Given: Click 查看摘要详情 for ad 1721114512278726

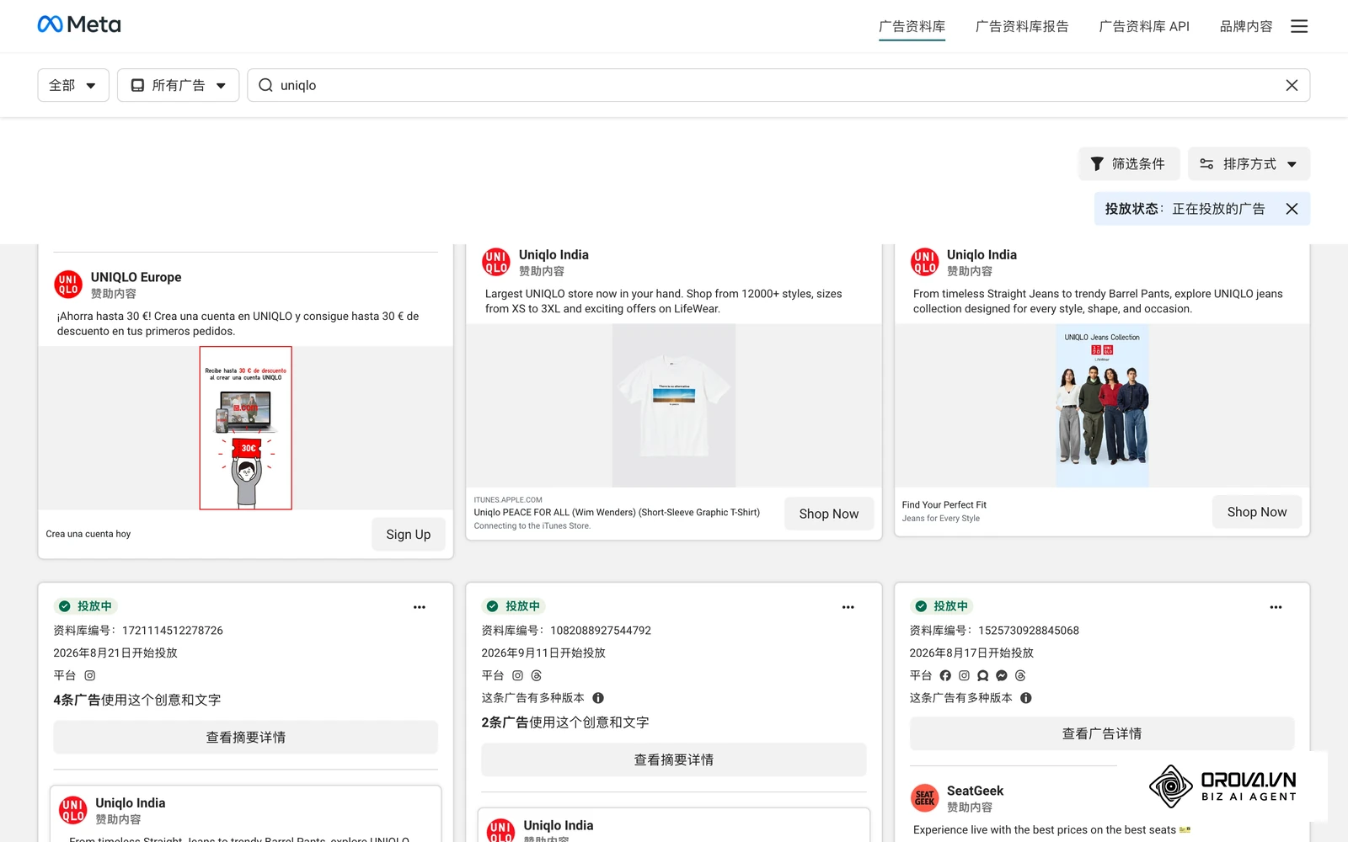Looking at the screenshot, I should (246, 738).
